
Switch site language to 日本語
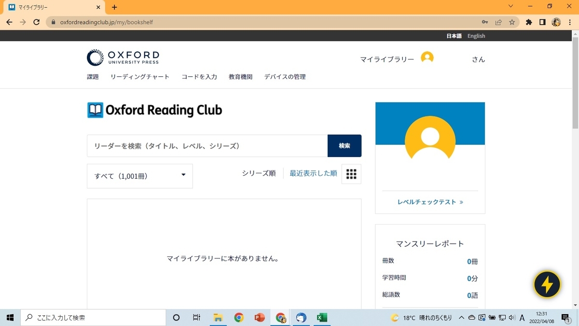tap(454, 36)
